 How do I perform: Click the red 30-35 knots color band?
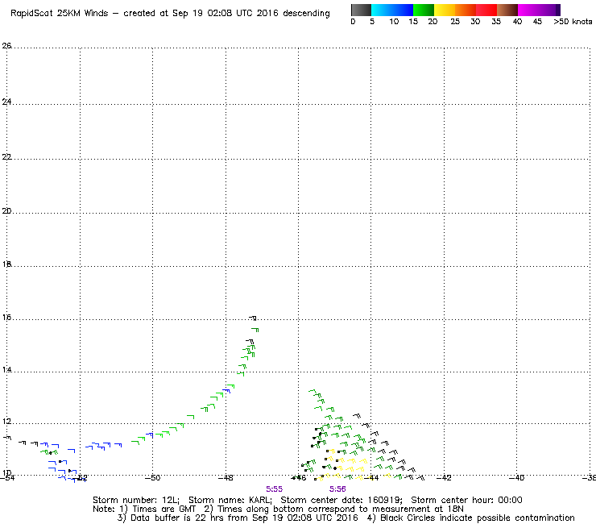click(486, 10)
